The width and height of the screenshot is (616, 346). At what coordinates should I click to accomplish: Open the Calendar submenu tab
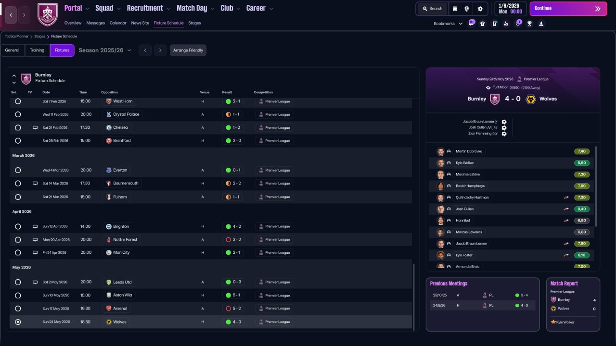point(118,23)
